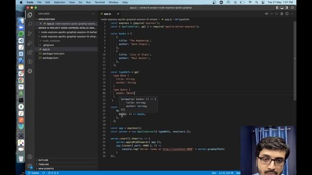
Task: Click the app.js breadcrumb
Action: 167,19
